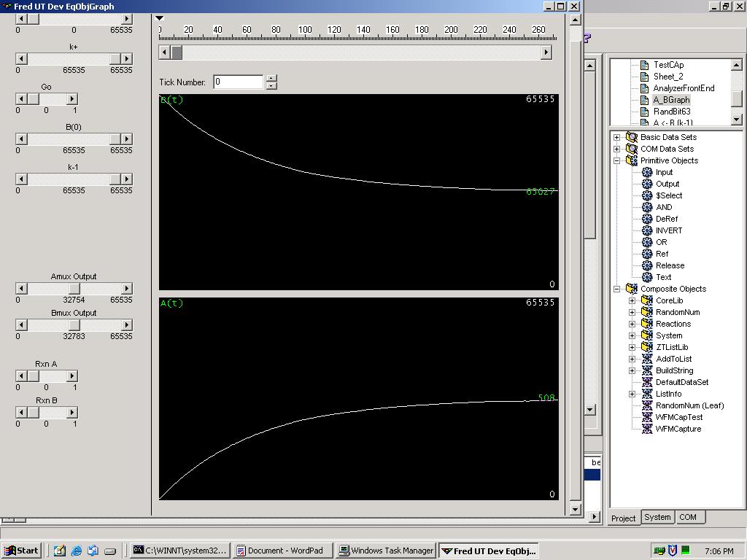The width and height of the screenshot is (747, 560).
Task: Click the RandomNum folder icon
Action: [647, 312]
